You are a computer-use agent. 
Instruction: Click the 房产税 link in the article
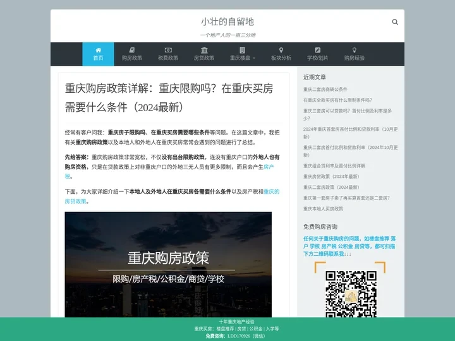(x=269, y=167)
